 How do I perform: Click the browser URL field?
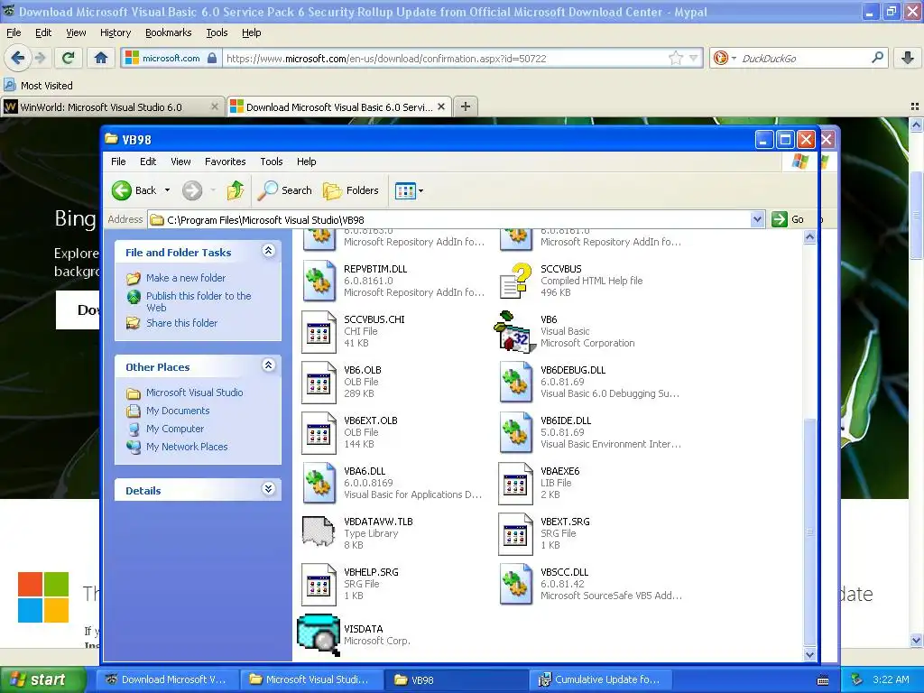coord(445,58)
